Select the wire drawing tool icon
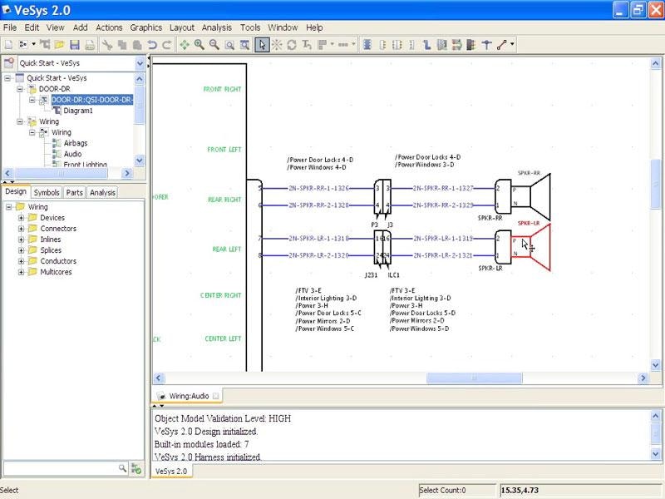 (502, 45)
